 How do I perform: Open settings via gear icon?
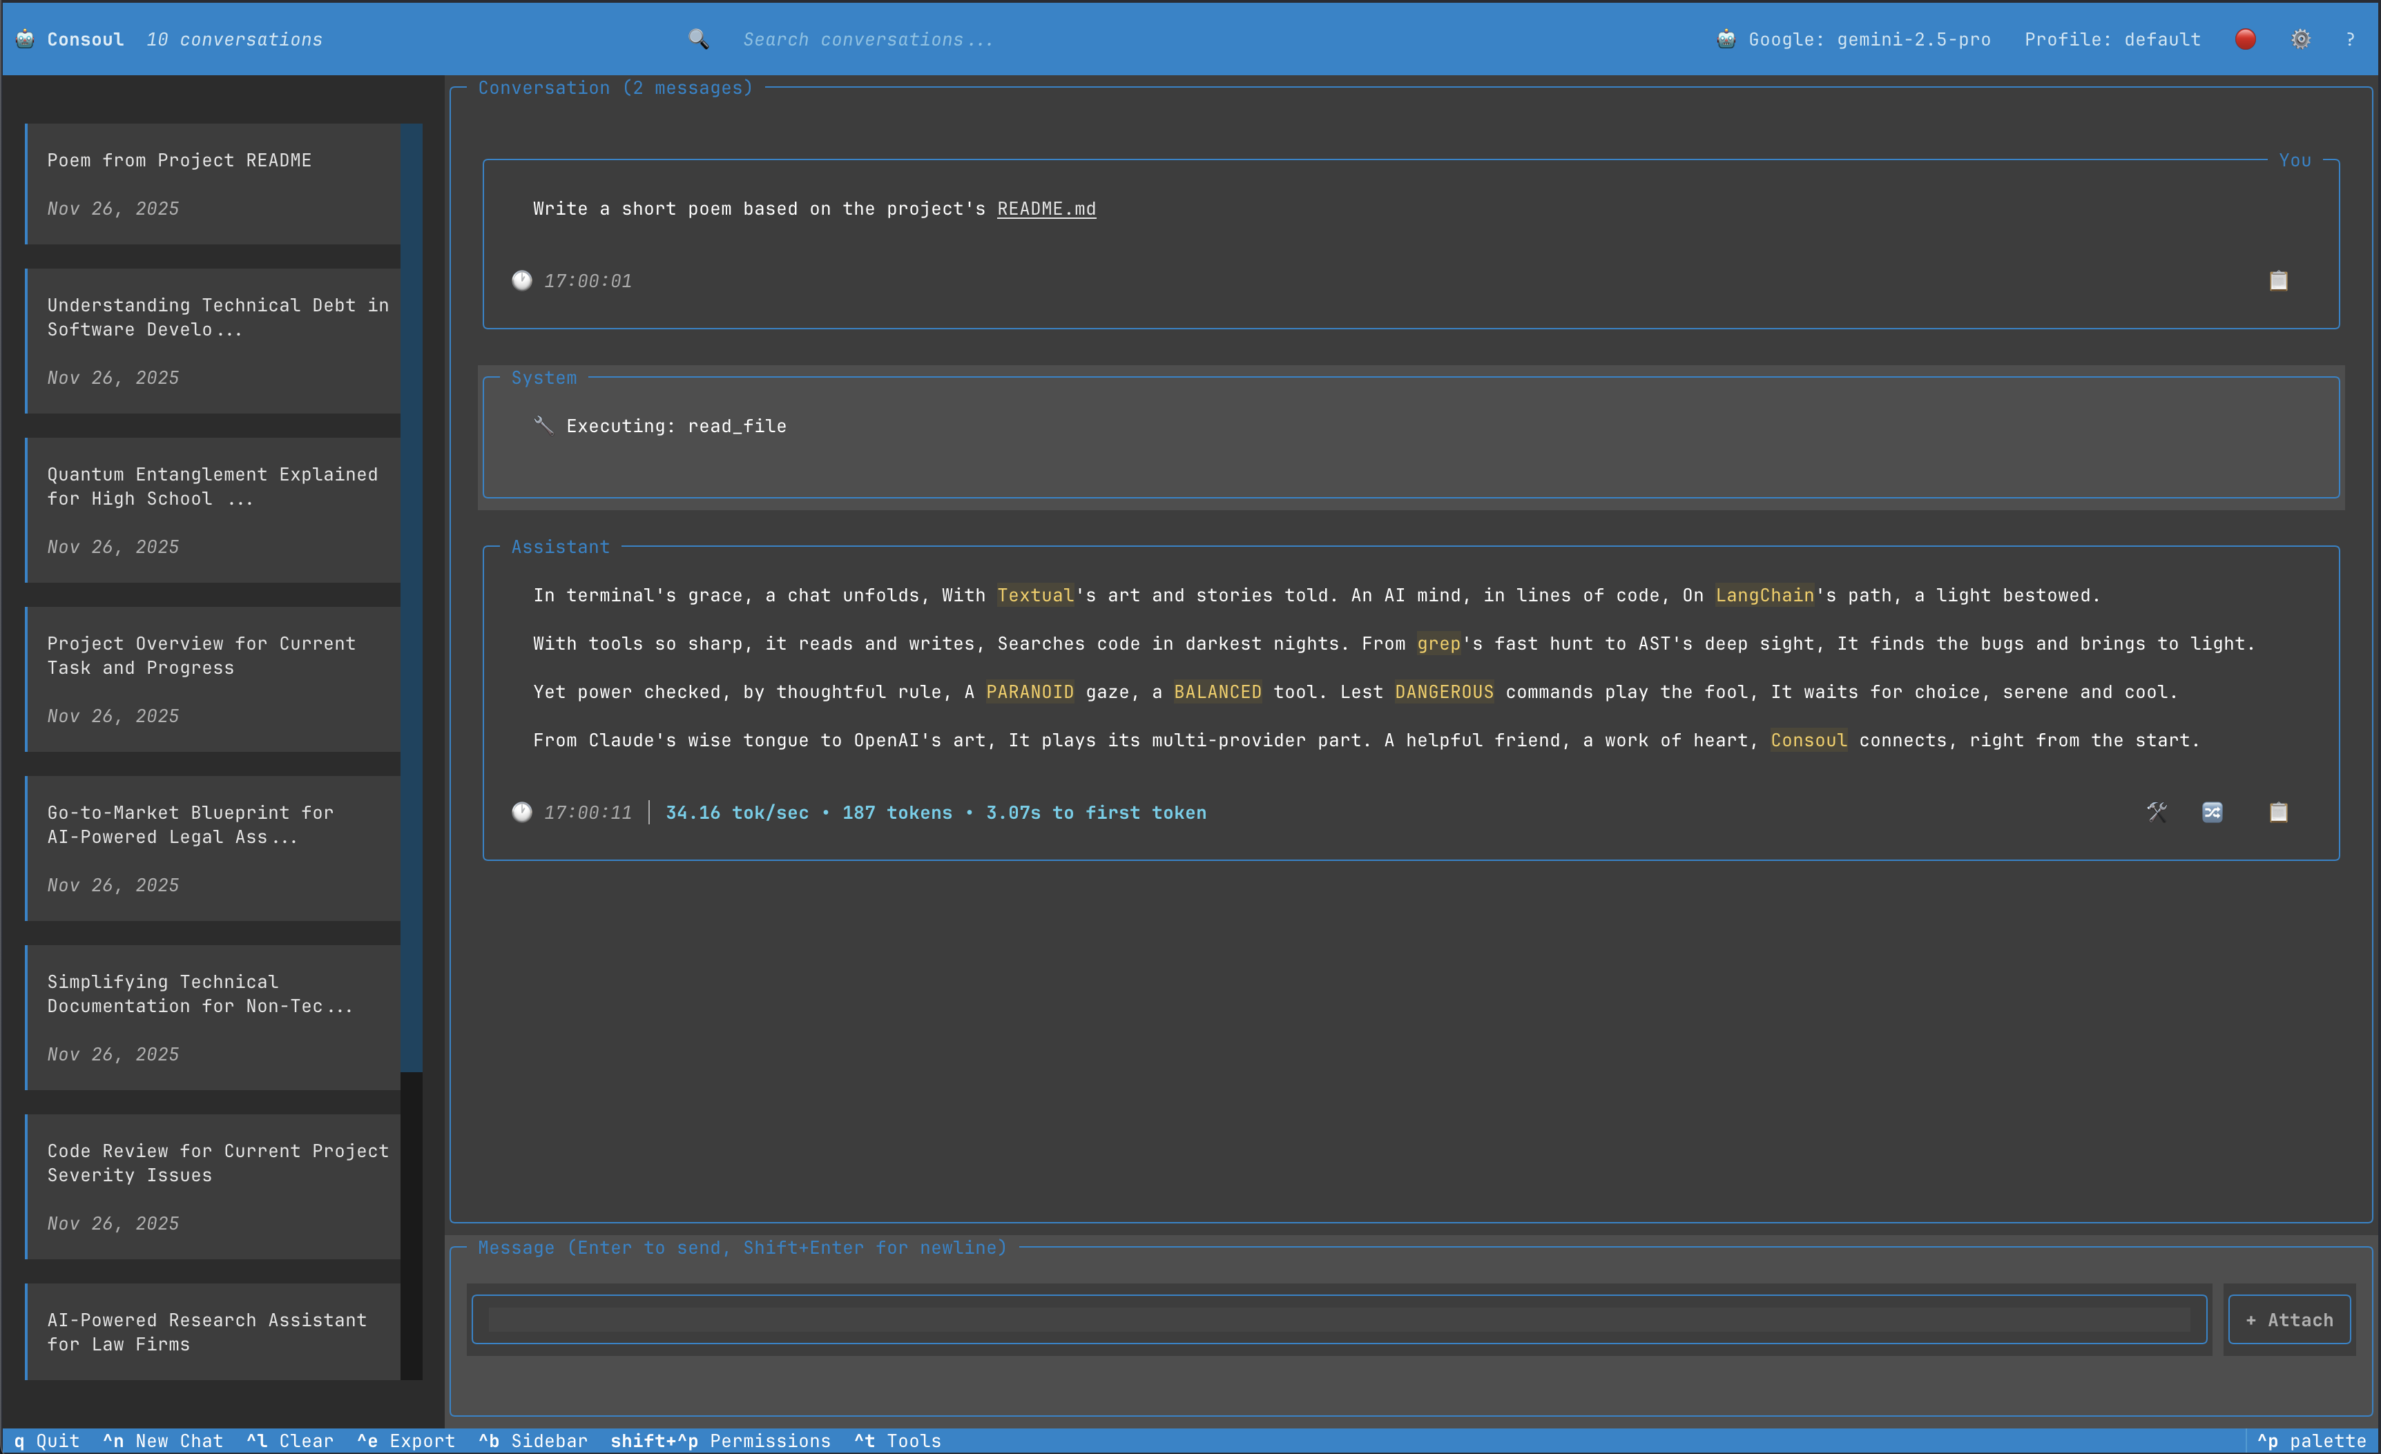(x=2300, y=39)
